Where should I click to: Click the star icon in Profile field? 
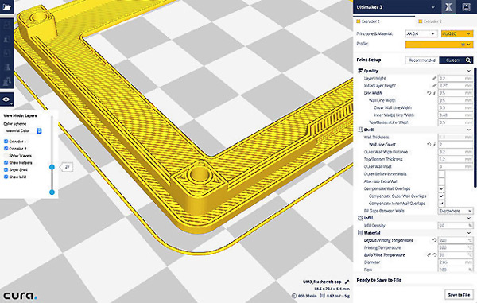click(463, 44)
